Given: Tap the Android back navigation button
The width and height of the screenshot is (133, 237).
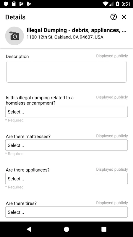Looking at the screenshot, I should coord(29,229).
